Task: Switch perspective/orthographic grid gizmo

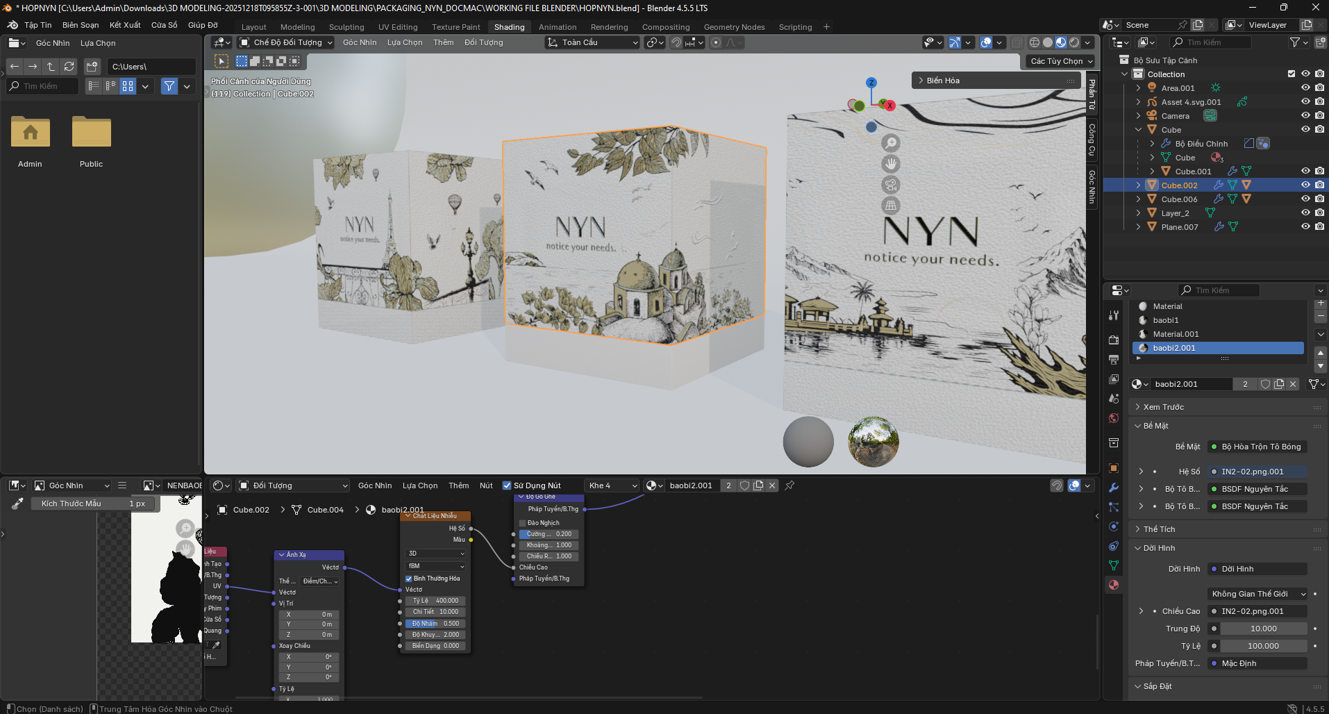Action: pyautogui.click(x=890, y=206)
